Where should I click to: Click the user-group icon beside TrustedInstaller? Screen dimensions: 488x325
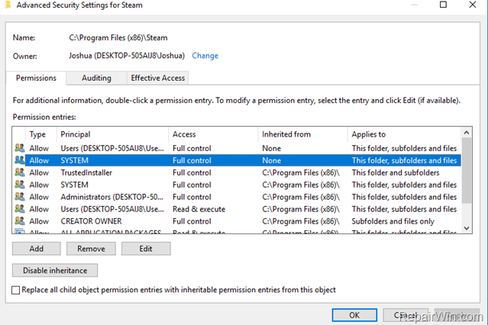pyautogui.click(x=20, y=172)
